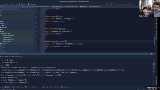Click the wrench icon in top toolbar
The image size is (160, 90).
pyautogui.click(x=114, y=4)
